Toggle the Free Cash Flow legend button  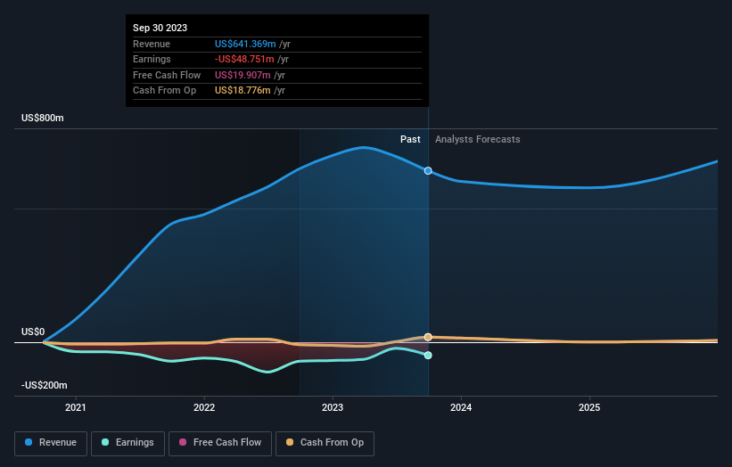(x=220, y=443)
